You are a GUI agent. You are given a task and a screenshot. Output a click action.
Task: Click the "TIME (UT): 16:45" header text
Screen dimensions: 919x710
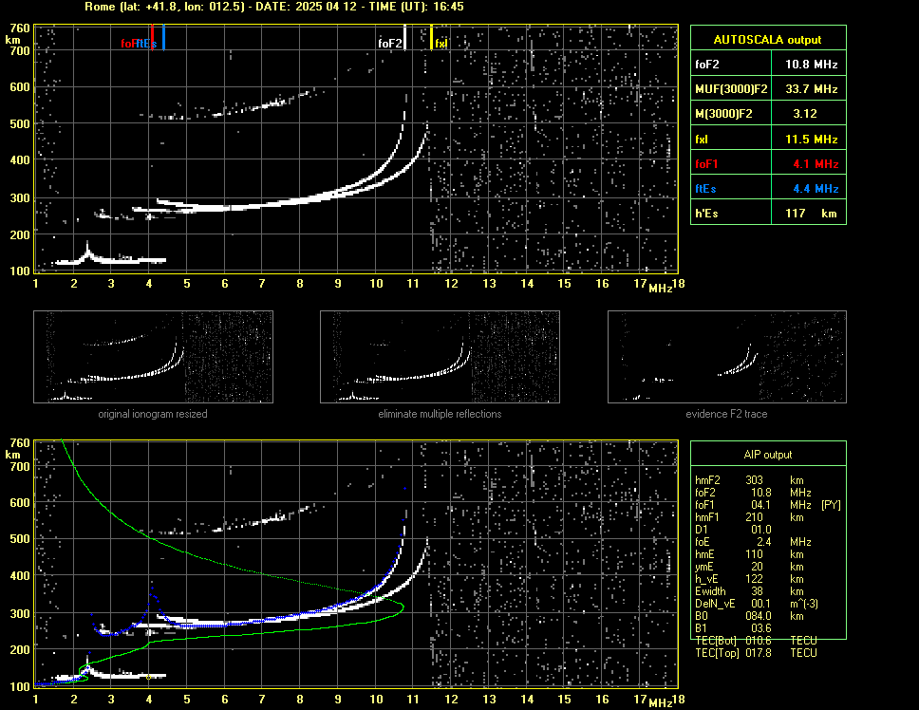click(x=416, y=7)
